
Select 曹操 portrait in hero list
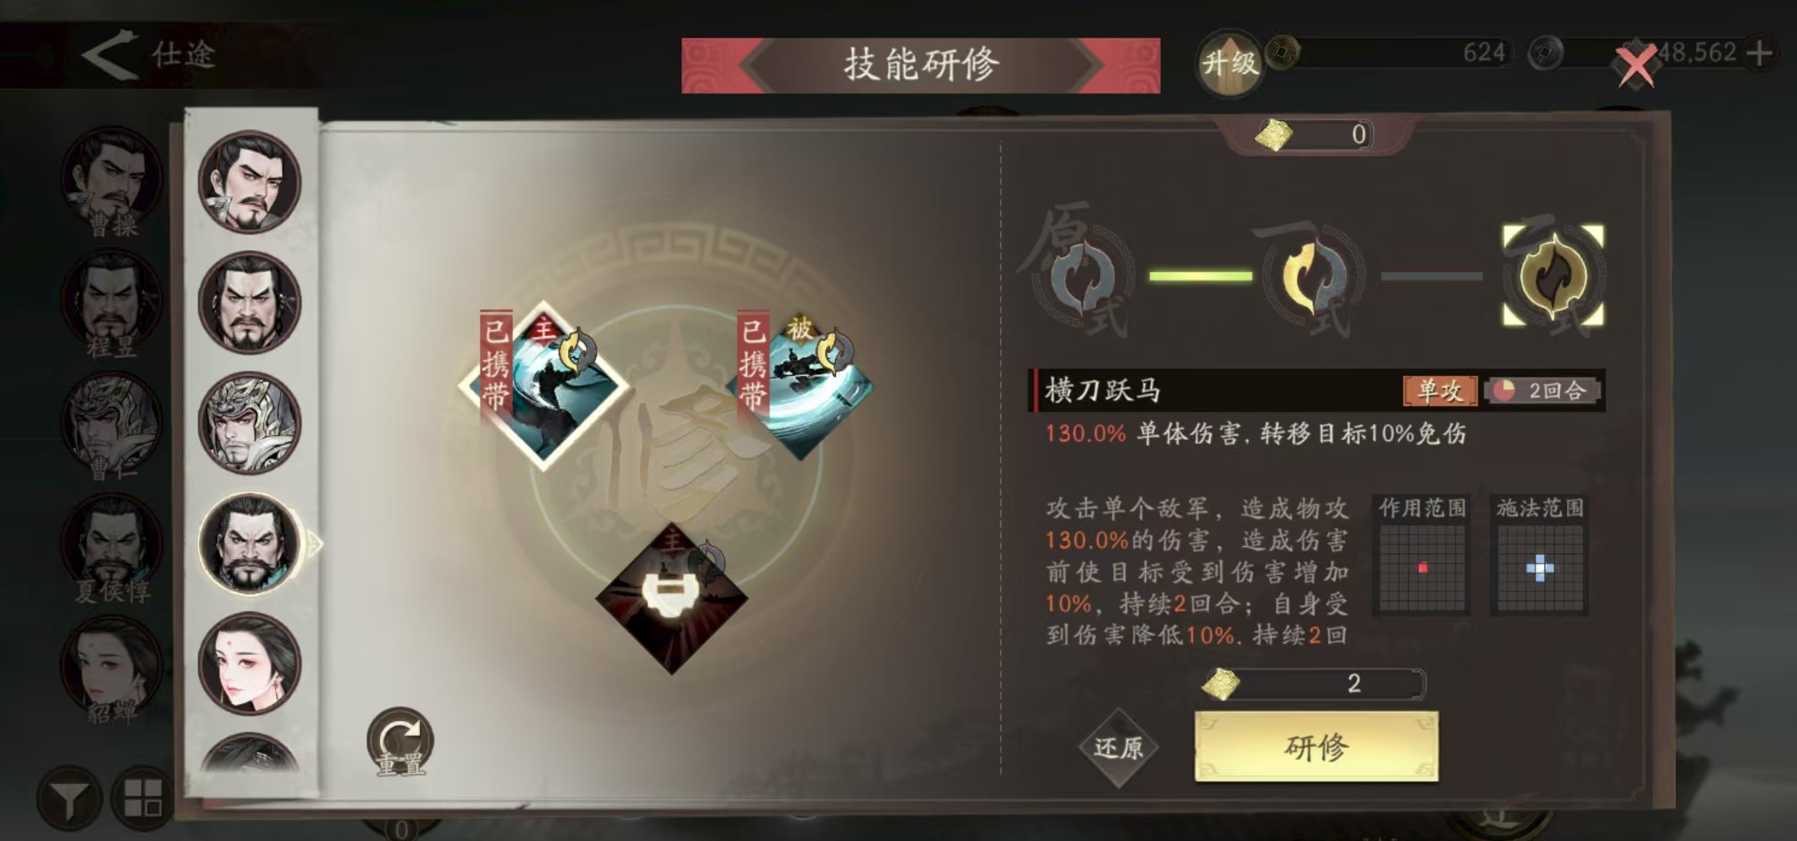tap(249, 182)
